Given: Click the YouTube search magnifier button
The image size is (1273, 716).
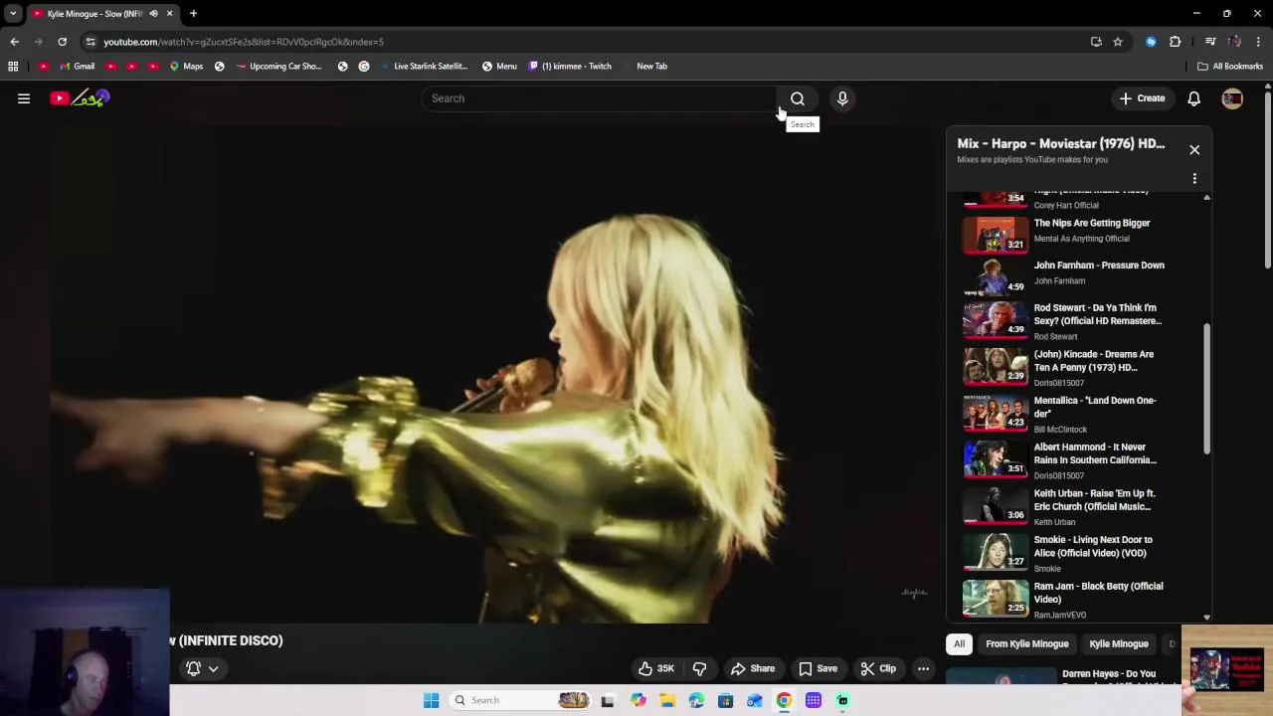Looking at the screenshot, I should point(798,98).
